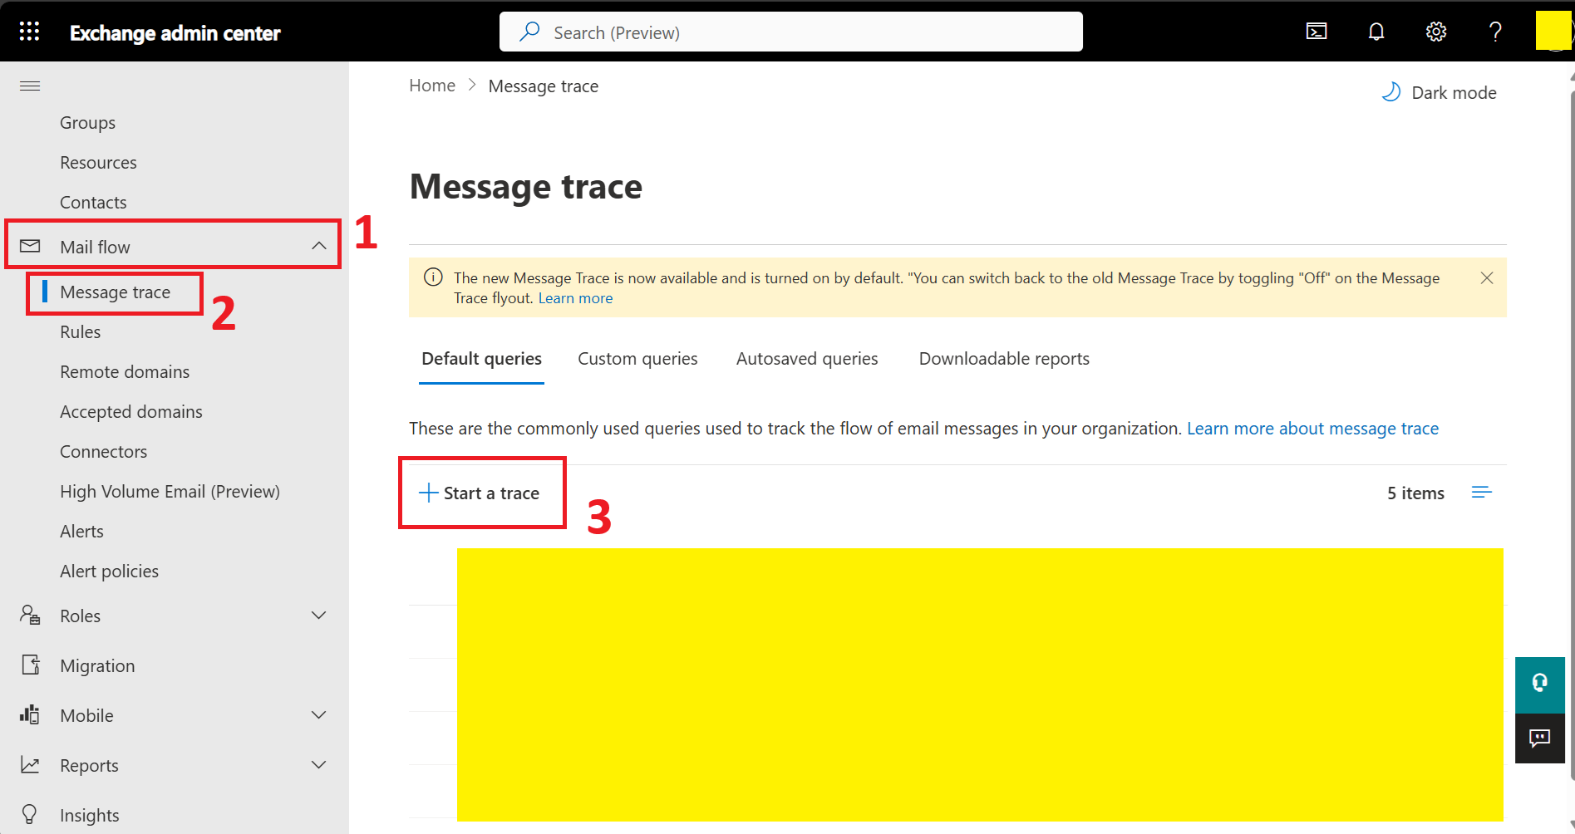Click the Mobile icon in sidebar
The image size is (1575, 834).
click(x=30, y=714)
